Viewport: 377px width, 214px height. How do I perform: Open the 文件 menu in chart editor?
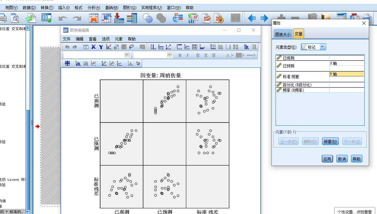67,39
